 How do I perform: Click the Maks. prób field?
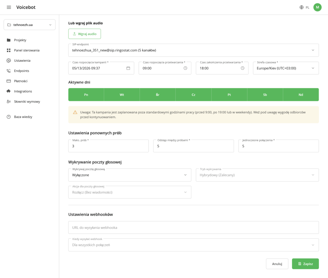tap(108, 146)
